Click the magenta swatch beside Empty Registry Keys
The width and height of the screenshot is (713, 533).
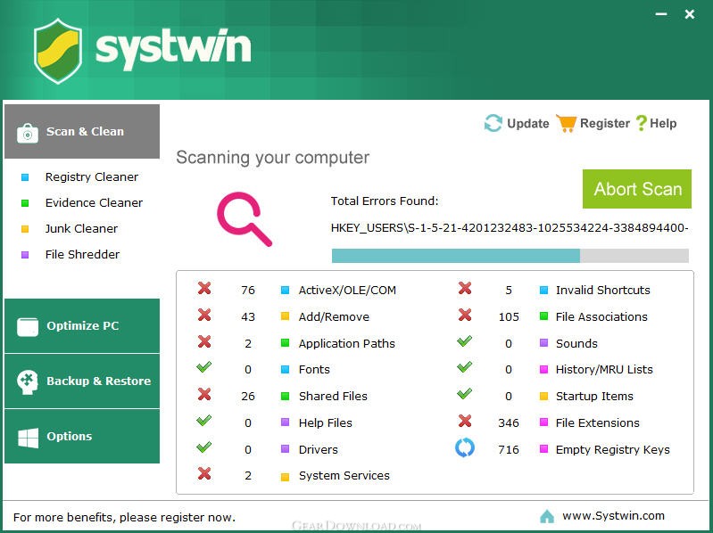point(543,449)
